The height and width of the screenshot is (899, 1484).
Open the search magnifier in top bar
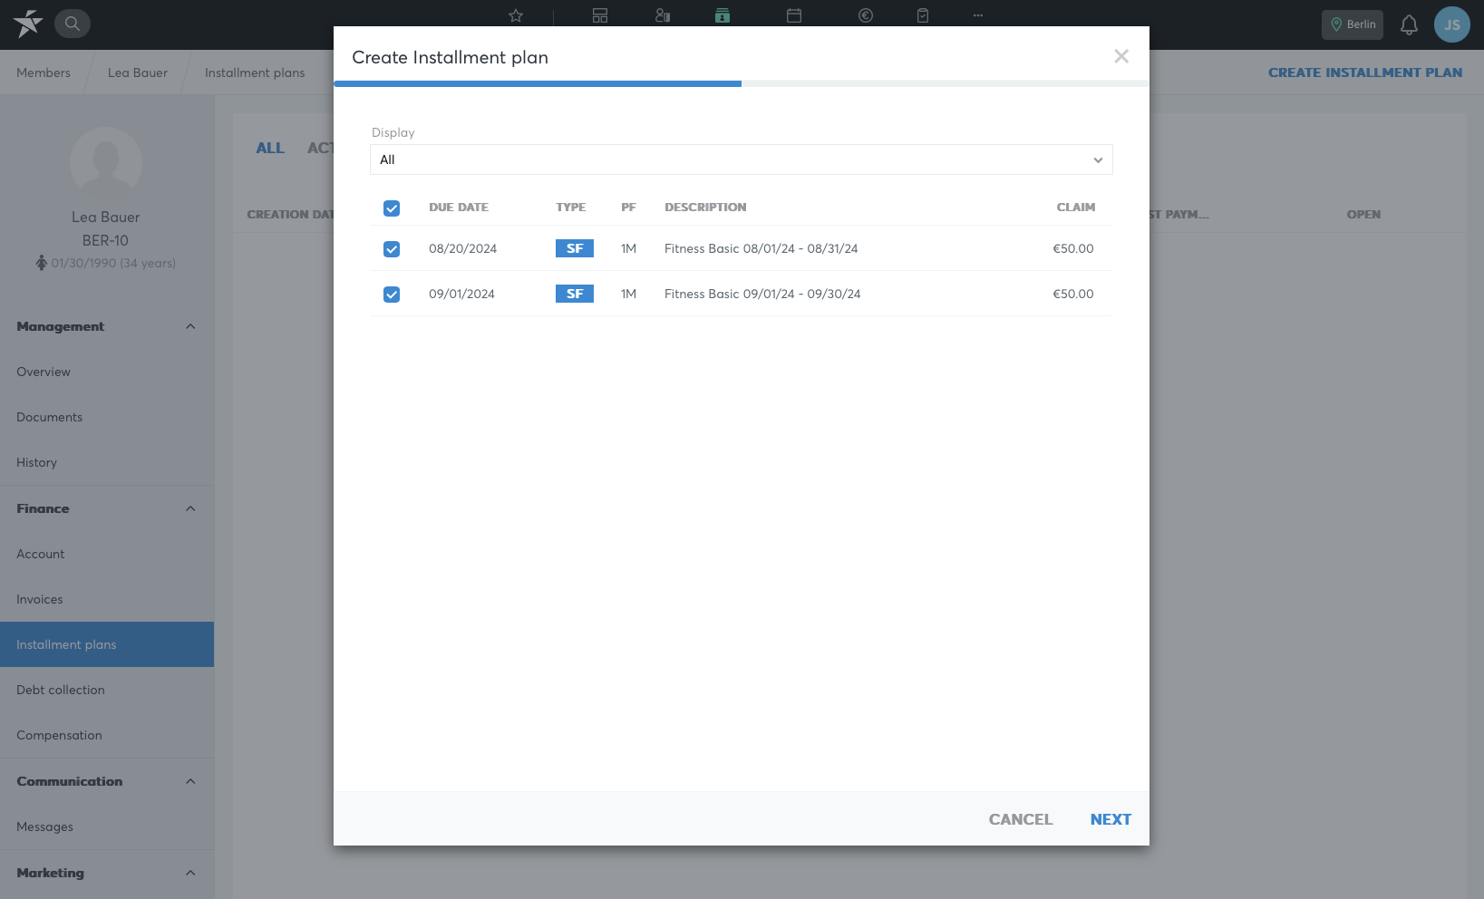click(73, 24)
